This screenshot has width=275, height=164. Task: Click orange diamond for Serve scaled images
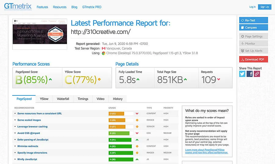[x=137, y=120]
